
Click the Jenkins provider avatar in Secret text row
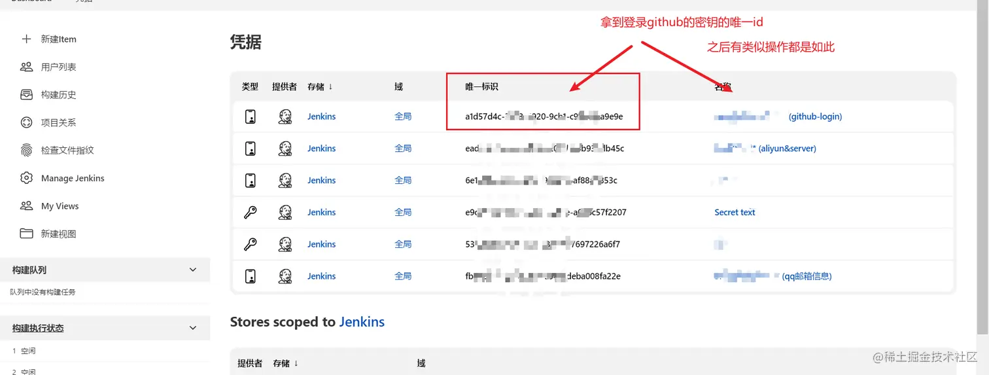coord(285,212)
